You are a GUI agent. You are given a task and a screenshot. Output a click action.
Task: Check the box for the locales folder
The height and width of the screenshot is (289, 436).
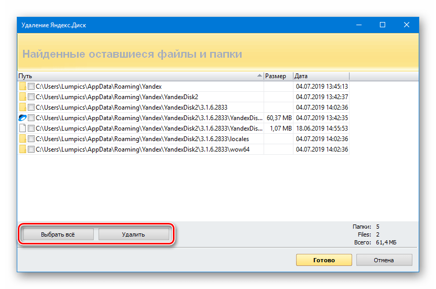point(31,139)
